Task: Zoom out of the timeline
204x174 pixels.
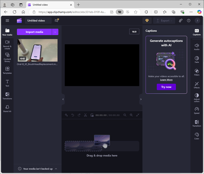Action: [125, 115]
